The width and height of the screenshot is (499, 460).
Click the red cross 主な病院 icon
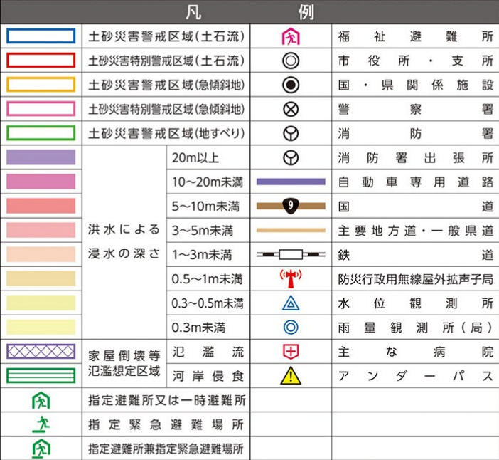pos(290,351)
